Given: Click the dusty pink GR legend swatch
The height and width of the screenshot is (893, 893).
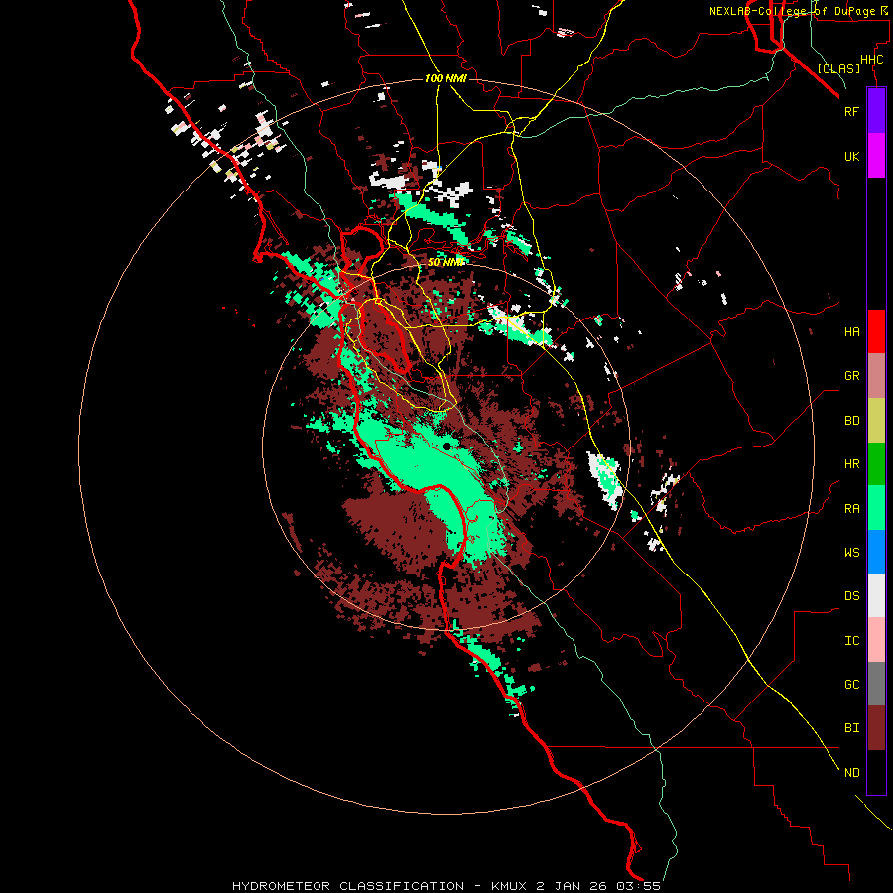Looking at the screenshot, I should (x=876, y=376).
